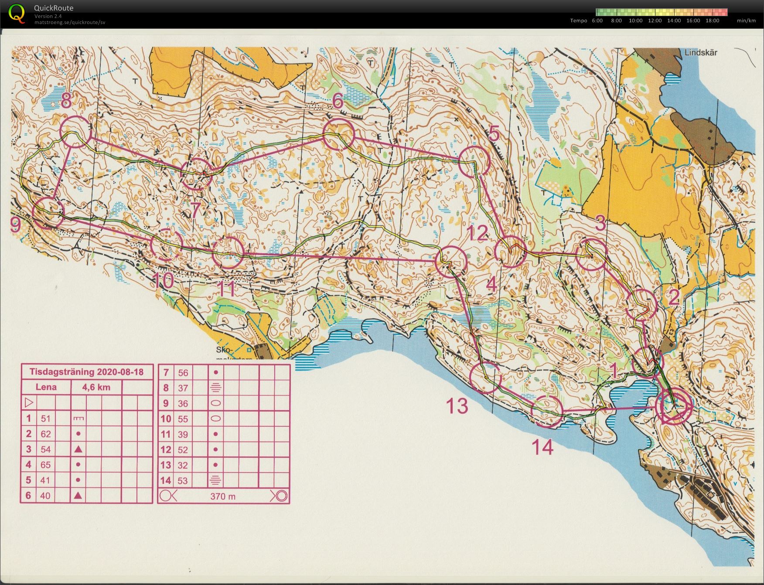Click the triangle symbol in row with code 40

tap(78, 495)
